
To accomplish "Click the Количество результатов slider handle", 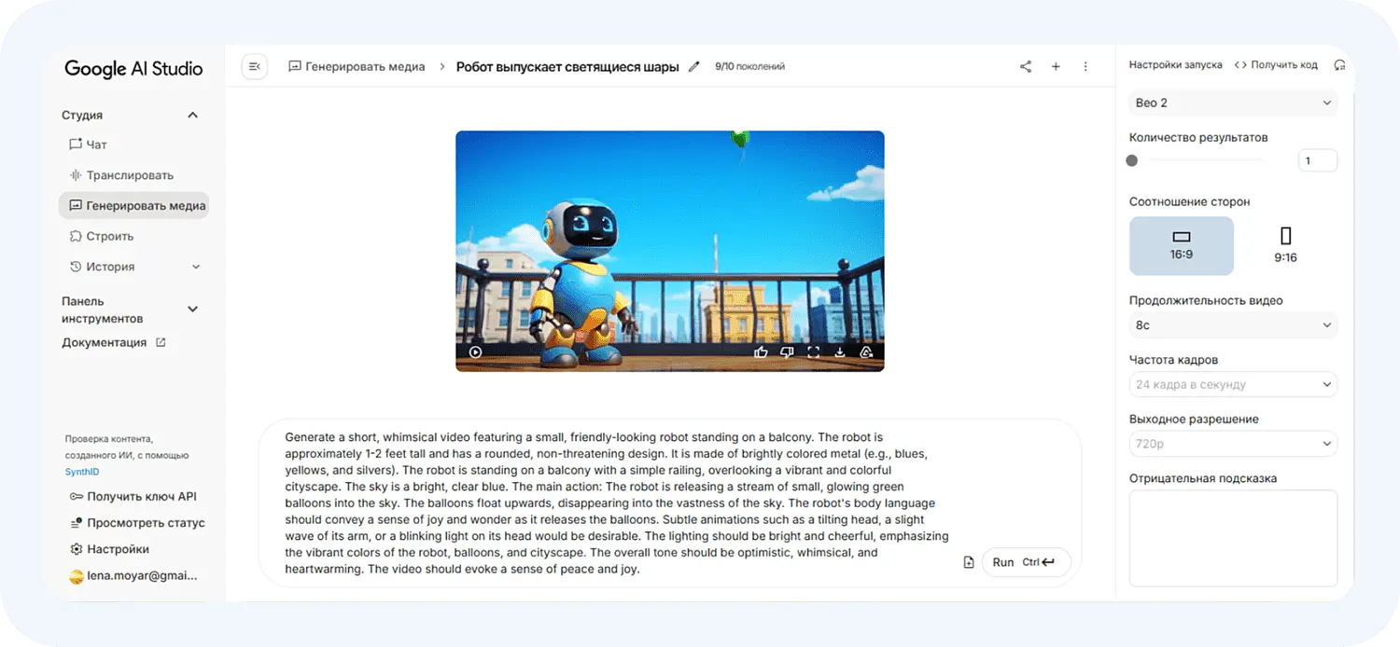I will click(1132, 160).
